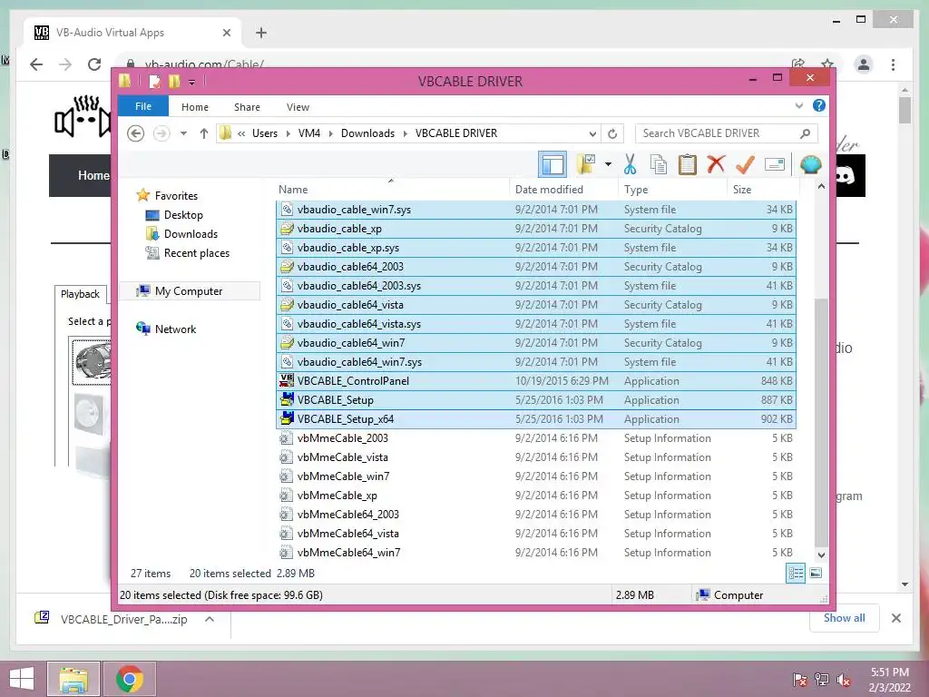Select the VBCABLE_Setup_x64 application file
Viewport: 929px width, 697px height.
pos(536,419)
